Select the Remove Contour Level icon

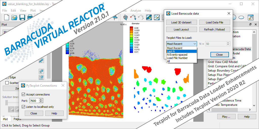coord(157,17)
